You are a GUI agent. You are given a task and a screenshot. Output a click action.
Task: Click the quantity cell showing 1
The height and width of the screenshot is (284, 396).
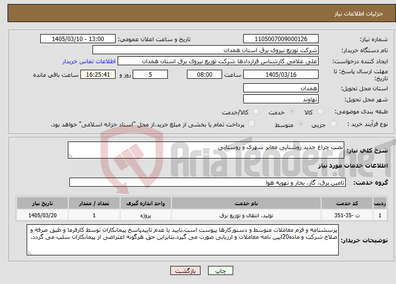[94, 215]
